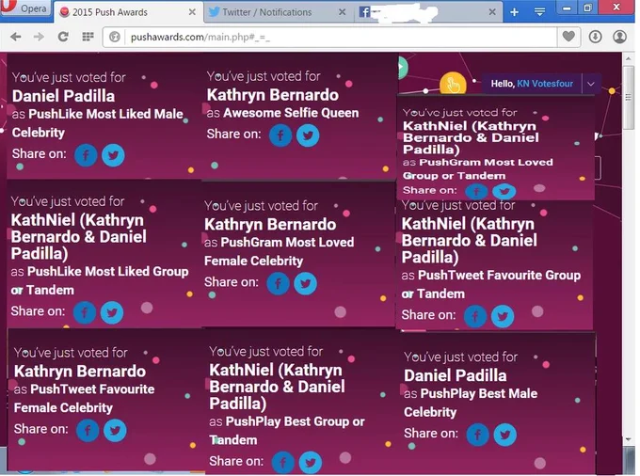The image size is (640, 476).
Task: Go back to previous page
Action: (x=16, y=37)
